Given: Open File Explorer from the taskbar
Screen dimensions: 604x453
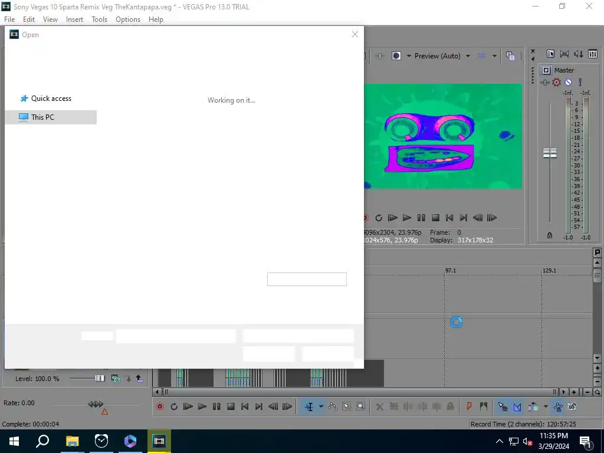Looking at the screenshot, I should point(72,441).
